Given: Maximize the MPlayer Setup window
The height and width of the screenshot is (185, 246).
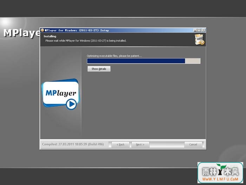Looking at the screenshot, I should [x=199, y=30].
